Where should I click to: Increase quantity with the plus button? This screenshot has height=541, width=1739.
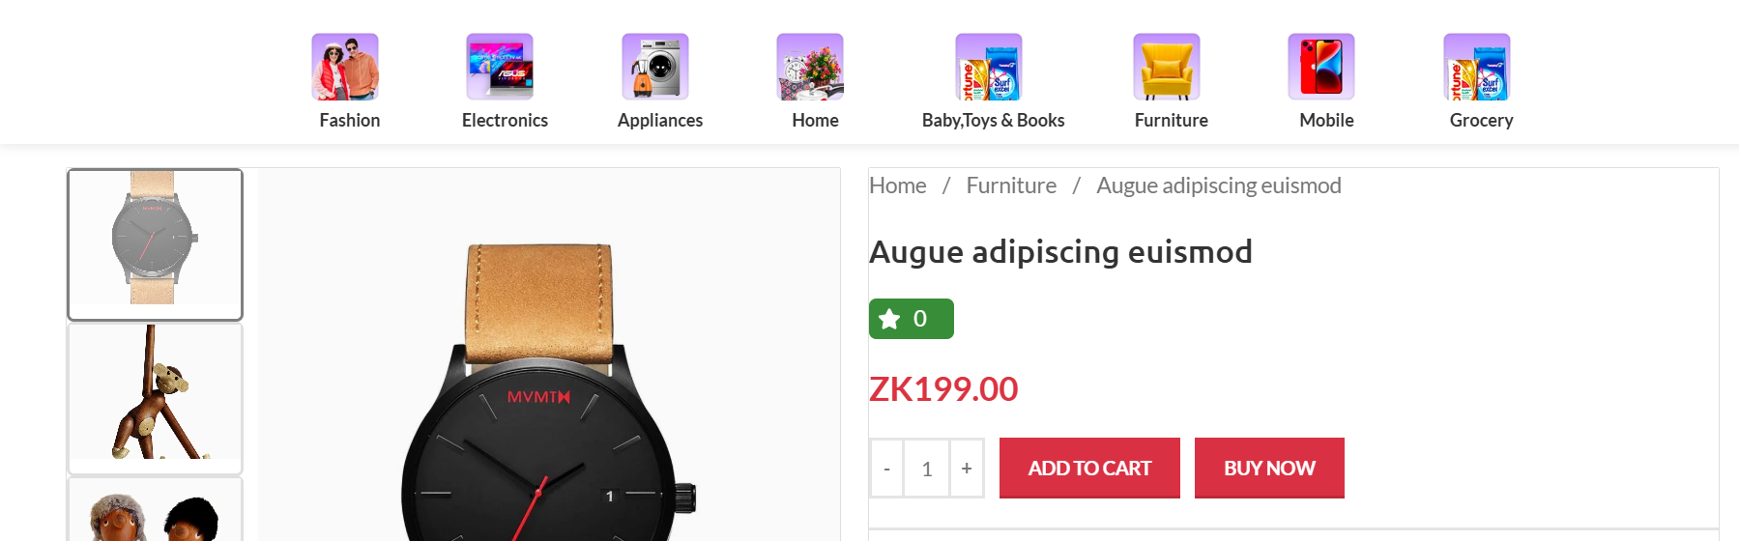(x=967, y=469)
